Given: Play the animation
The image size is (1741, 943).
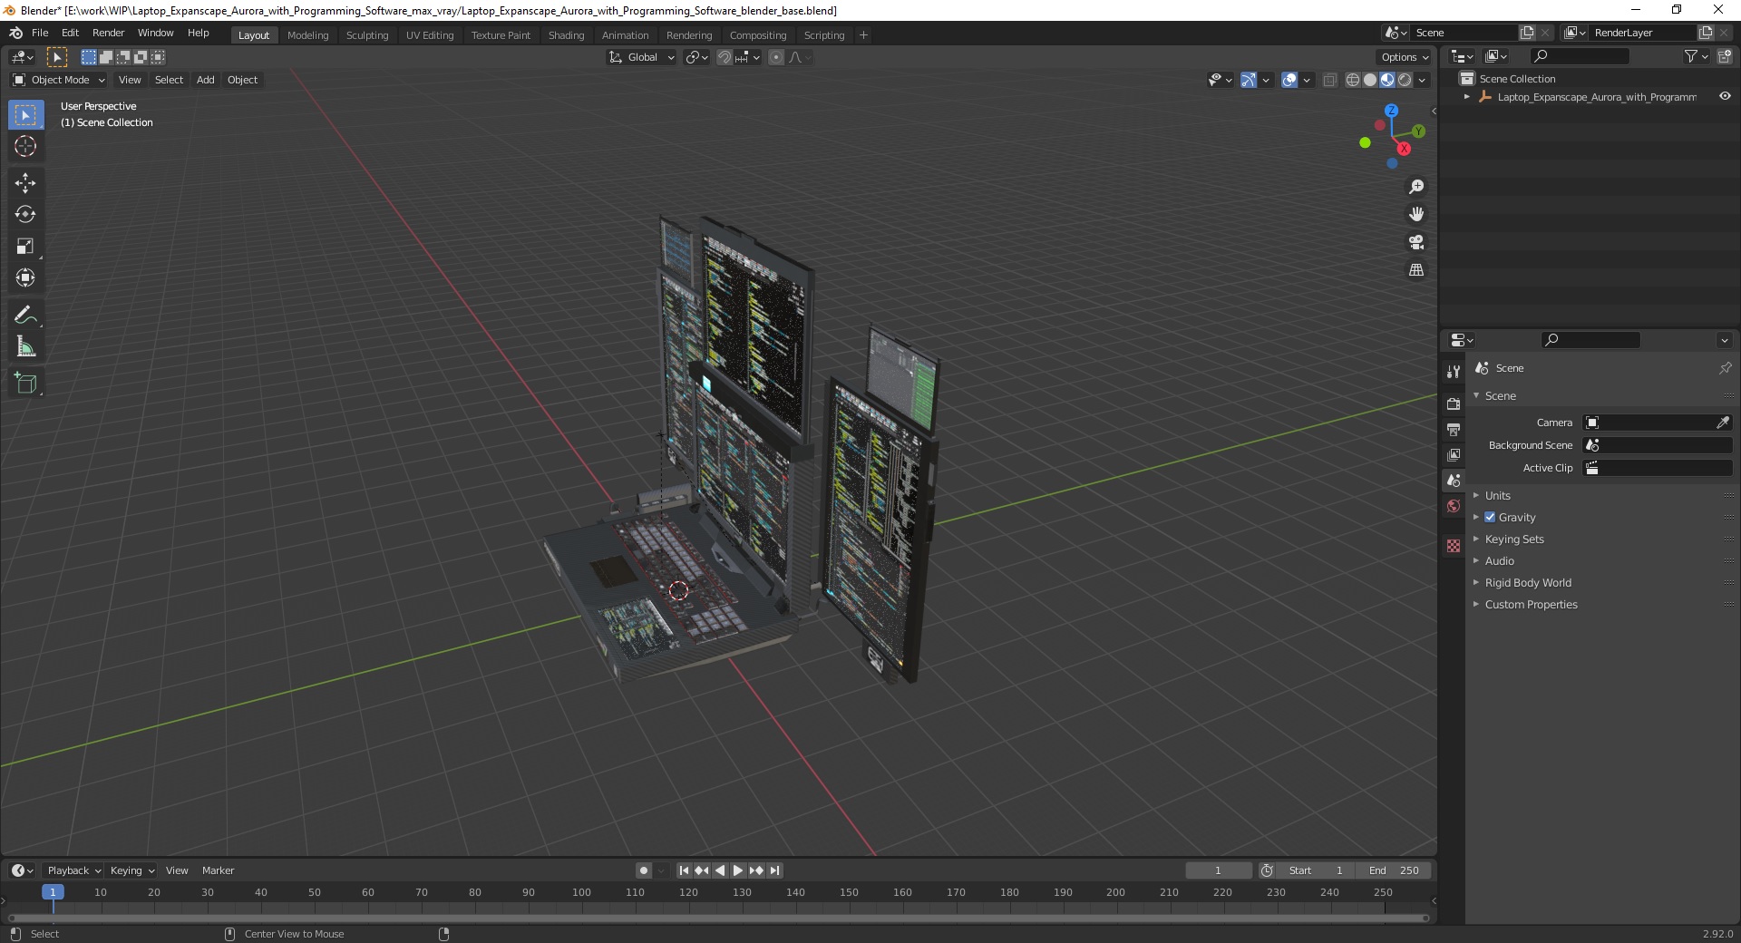Looking at the screenshot, I should click(738, 870).
